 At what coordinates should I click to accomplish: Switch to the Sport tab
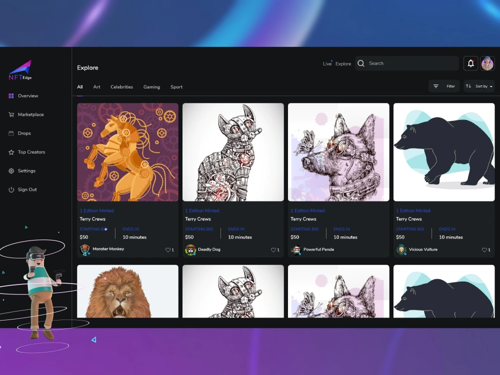coord(176,86)
